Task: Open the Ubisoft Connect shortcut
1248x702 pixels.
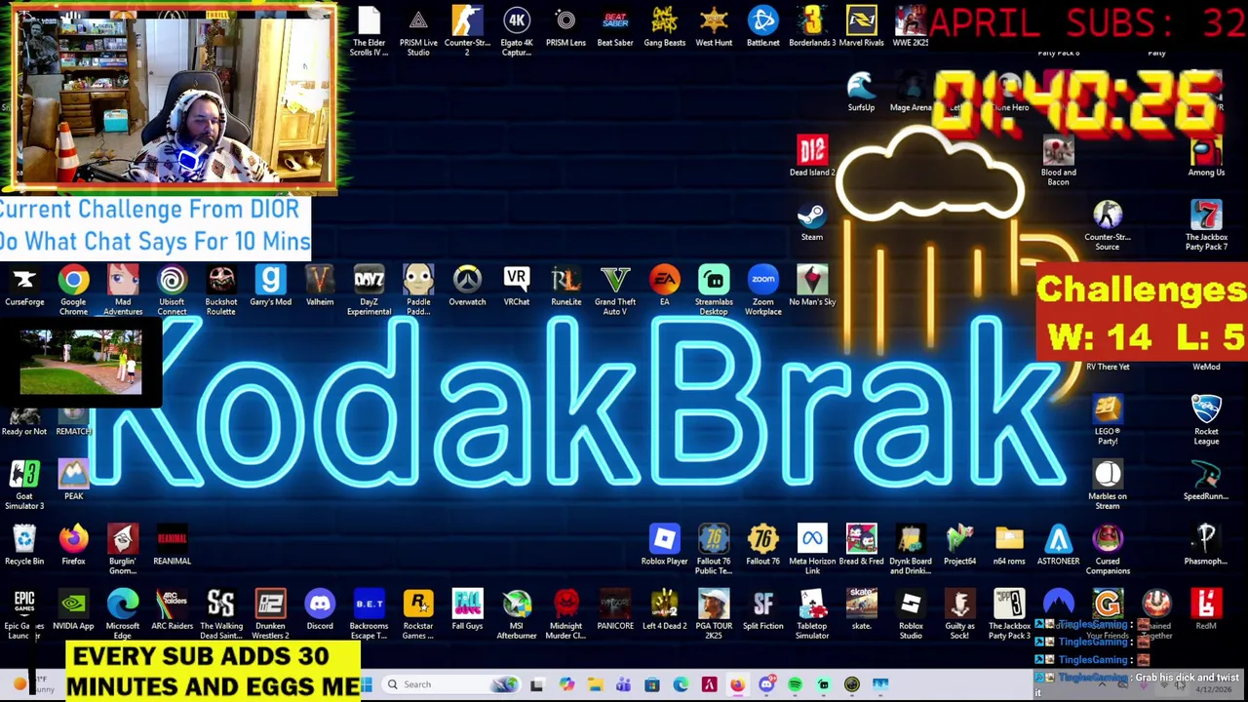Action: click(x=172, y=291)
